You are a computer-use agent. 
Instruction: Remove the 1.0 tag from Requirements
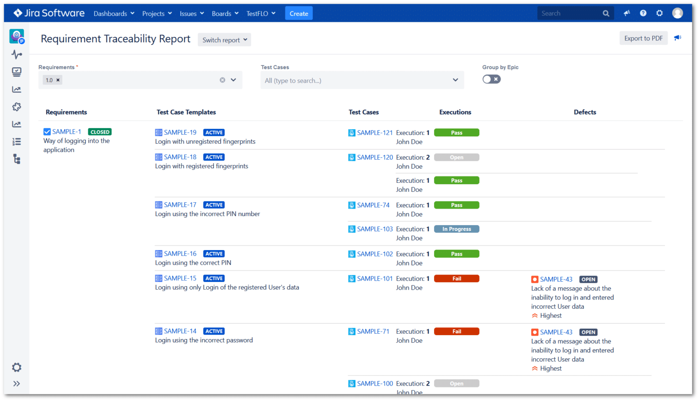(x=58, y=80)
